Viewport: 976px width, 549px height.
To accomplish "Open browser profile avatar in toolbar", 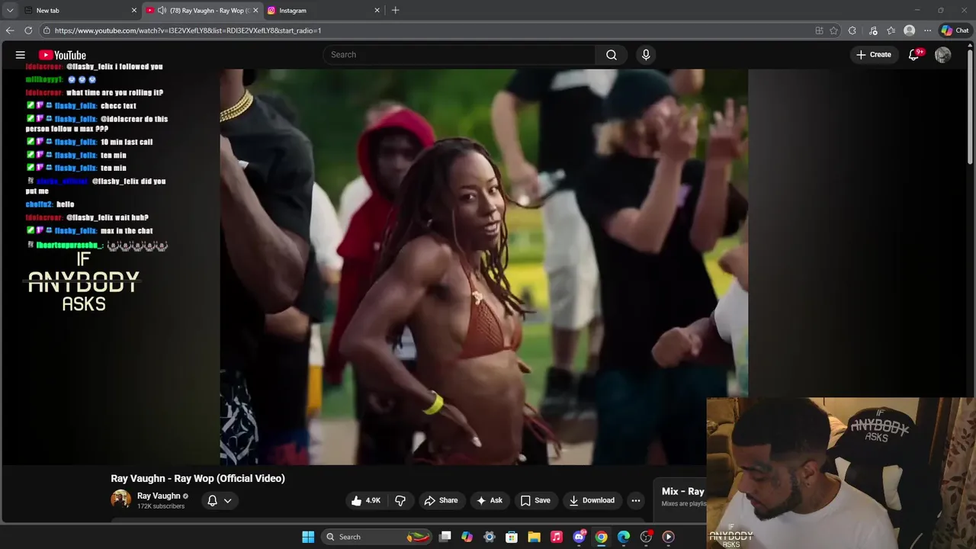I will (x=909, y=30).
